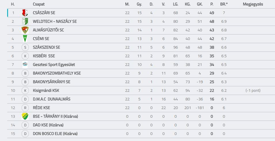
Task: Click the CSÉMI SE green pennant logo
Action: coord(25,39)
